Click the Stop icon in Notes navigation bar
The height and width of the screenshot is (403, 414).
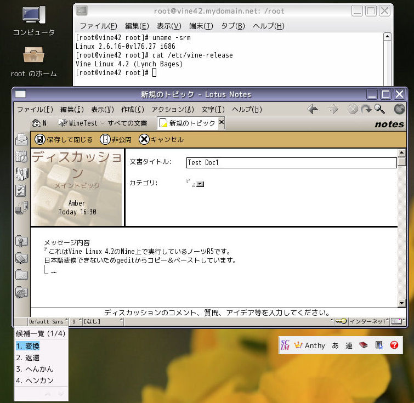coord(353,109)
